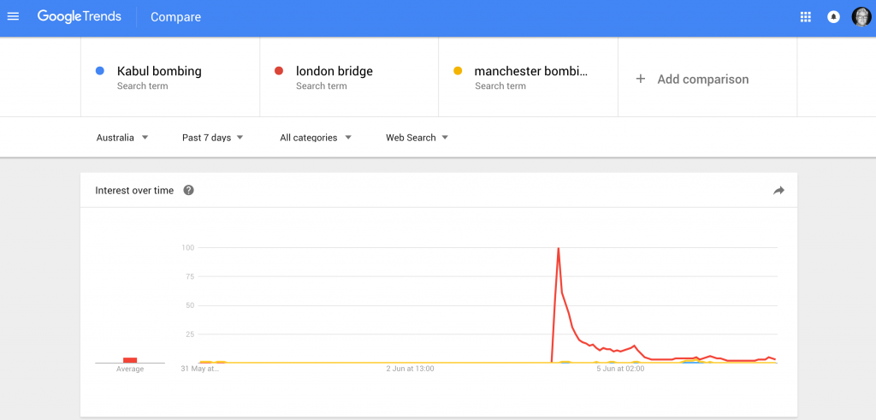Open the Web Search type dropdown

(x=417, y=138)
